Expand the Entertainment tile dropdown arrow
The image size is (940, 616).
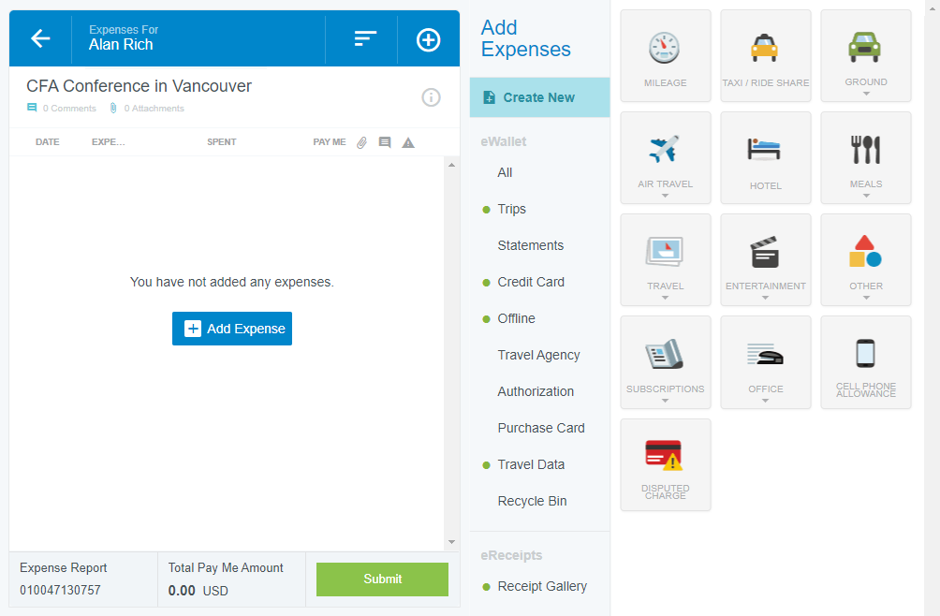(x=765, y=299)
